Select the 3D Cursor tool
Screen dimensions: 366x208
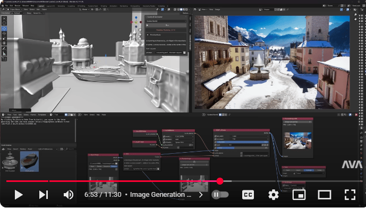[4, 23]
